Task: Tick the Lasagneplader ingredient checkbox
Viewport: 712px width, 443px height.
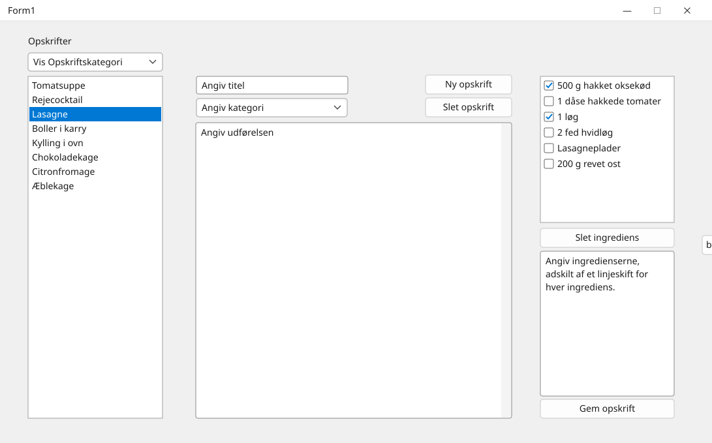Action: 549,148
